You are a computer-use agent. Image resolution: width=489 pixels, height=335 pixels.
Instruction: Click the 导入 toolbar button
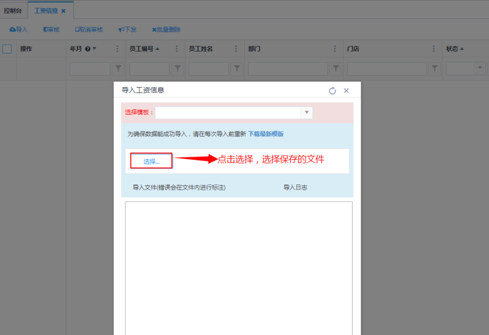coord(18,29)
